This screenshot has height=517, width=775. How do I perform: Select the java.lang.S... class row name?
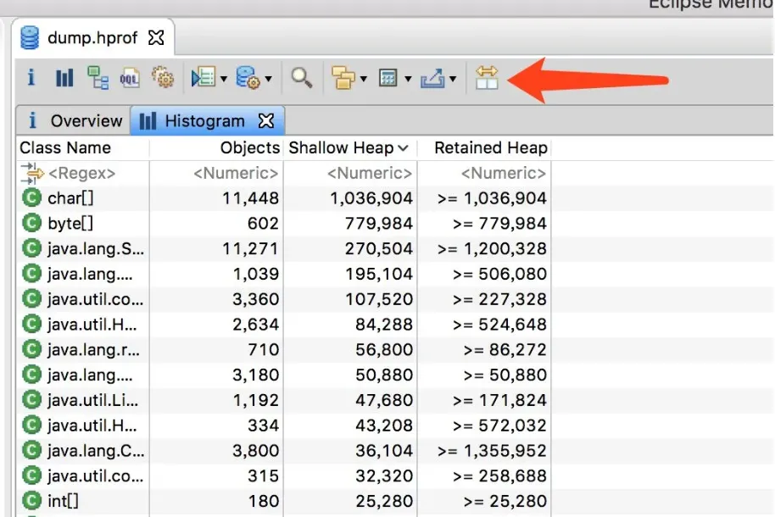click(96, 248)
